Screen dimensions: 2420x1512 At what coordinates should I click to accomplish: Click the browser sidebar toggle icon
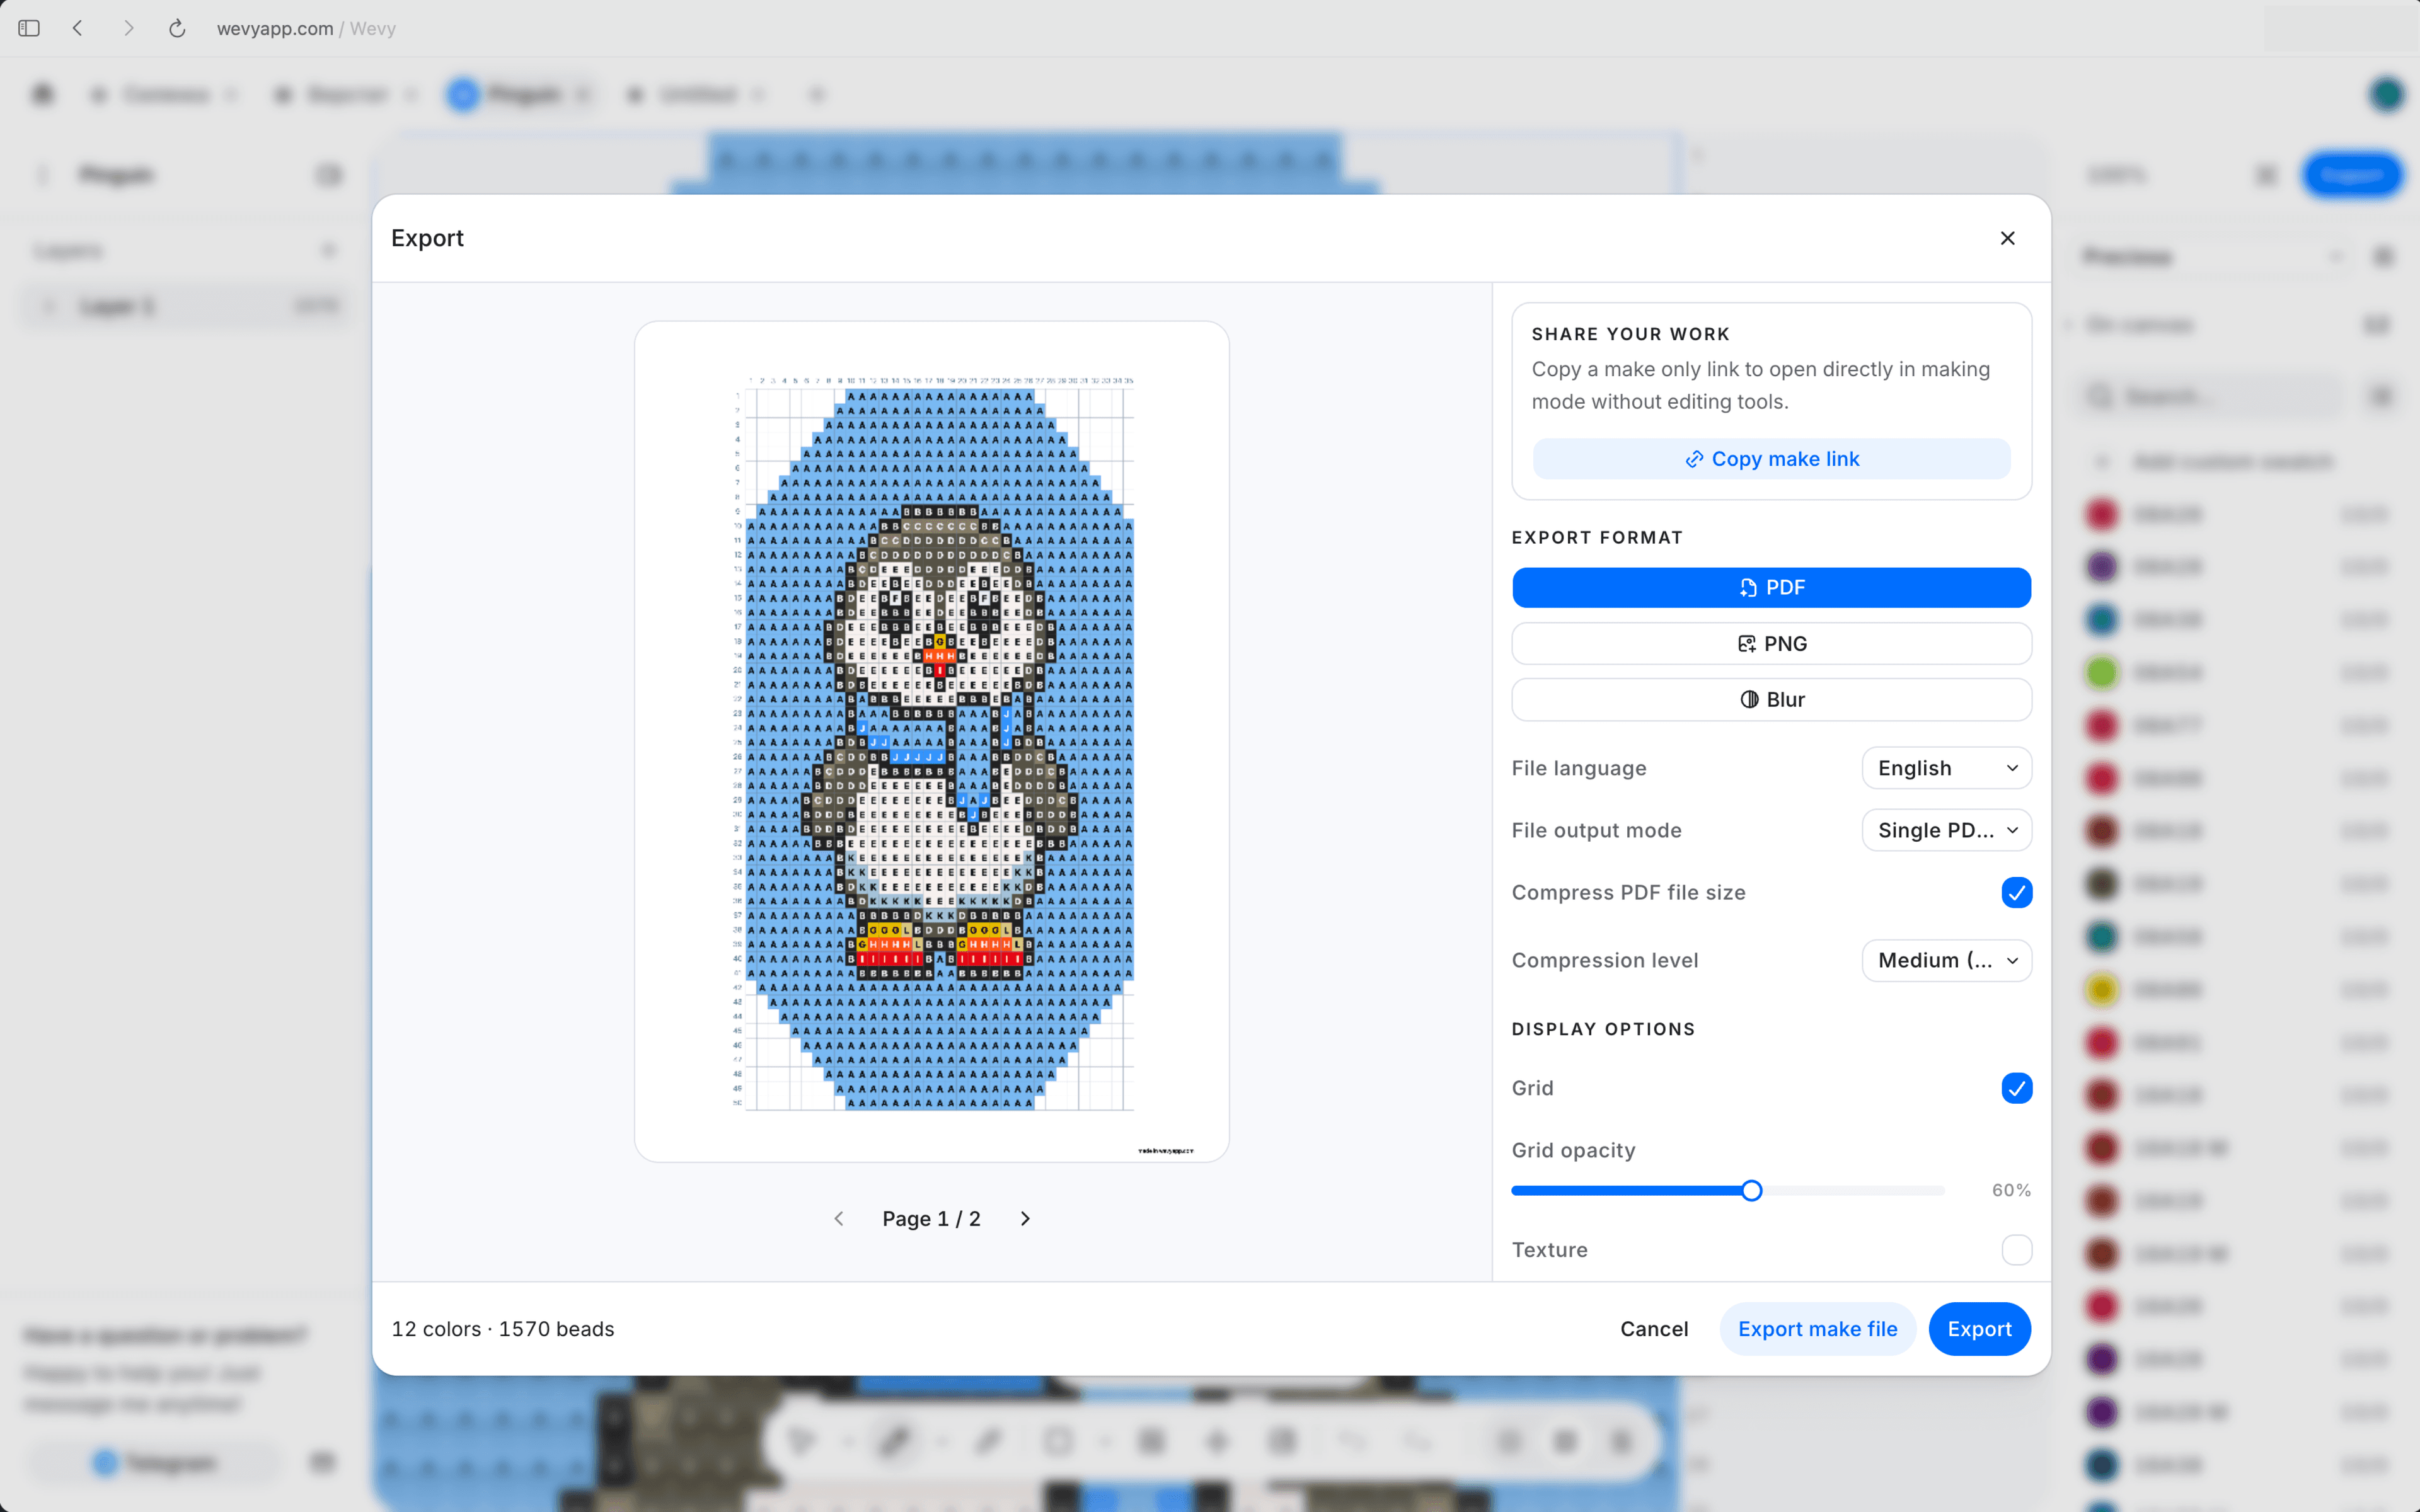pos(29,28)
